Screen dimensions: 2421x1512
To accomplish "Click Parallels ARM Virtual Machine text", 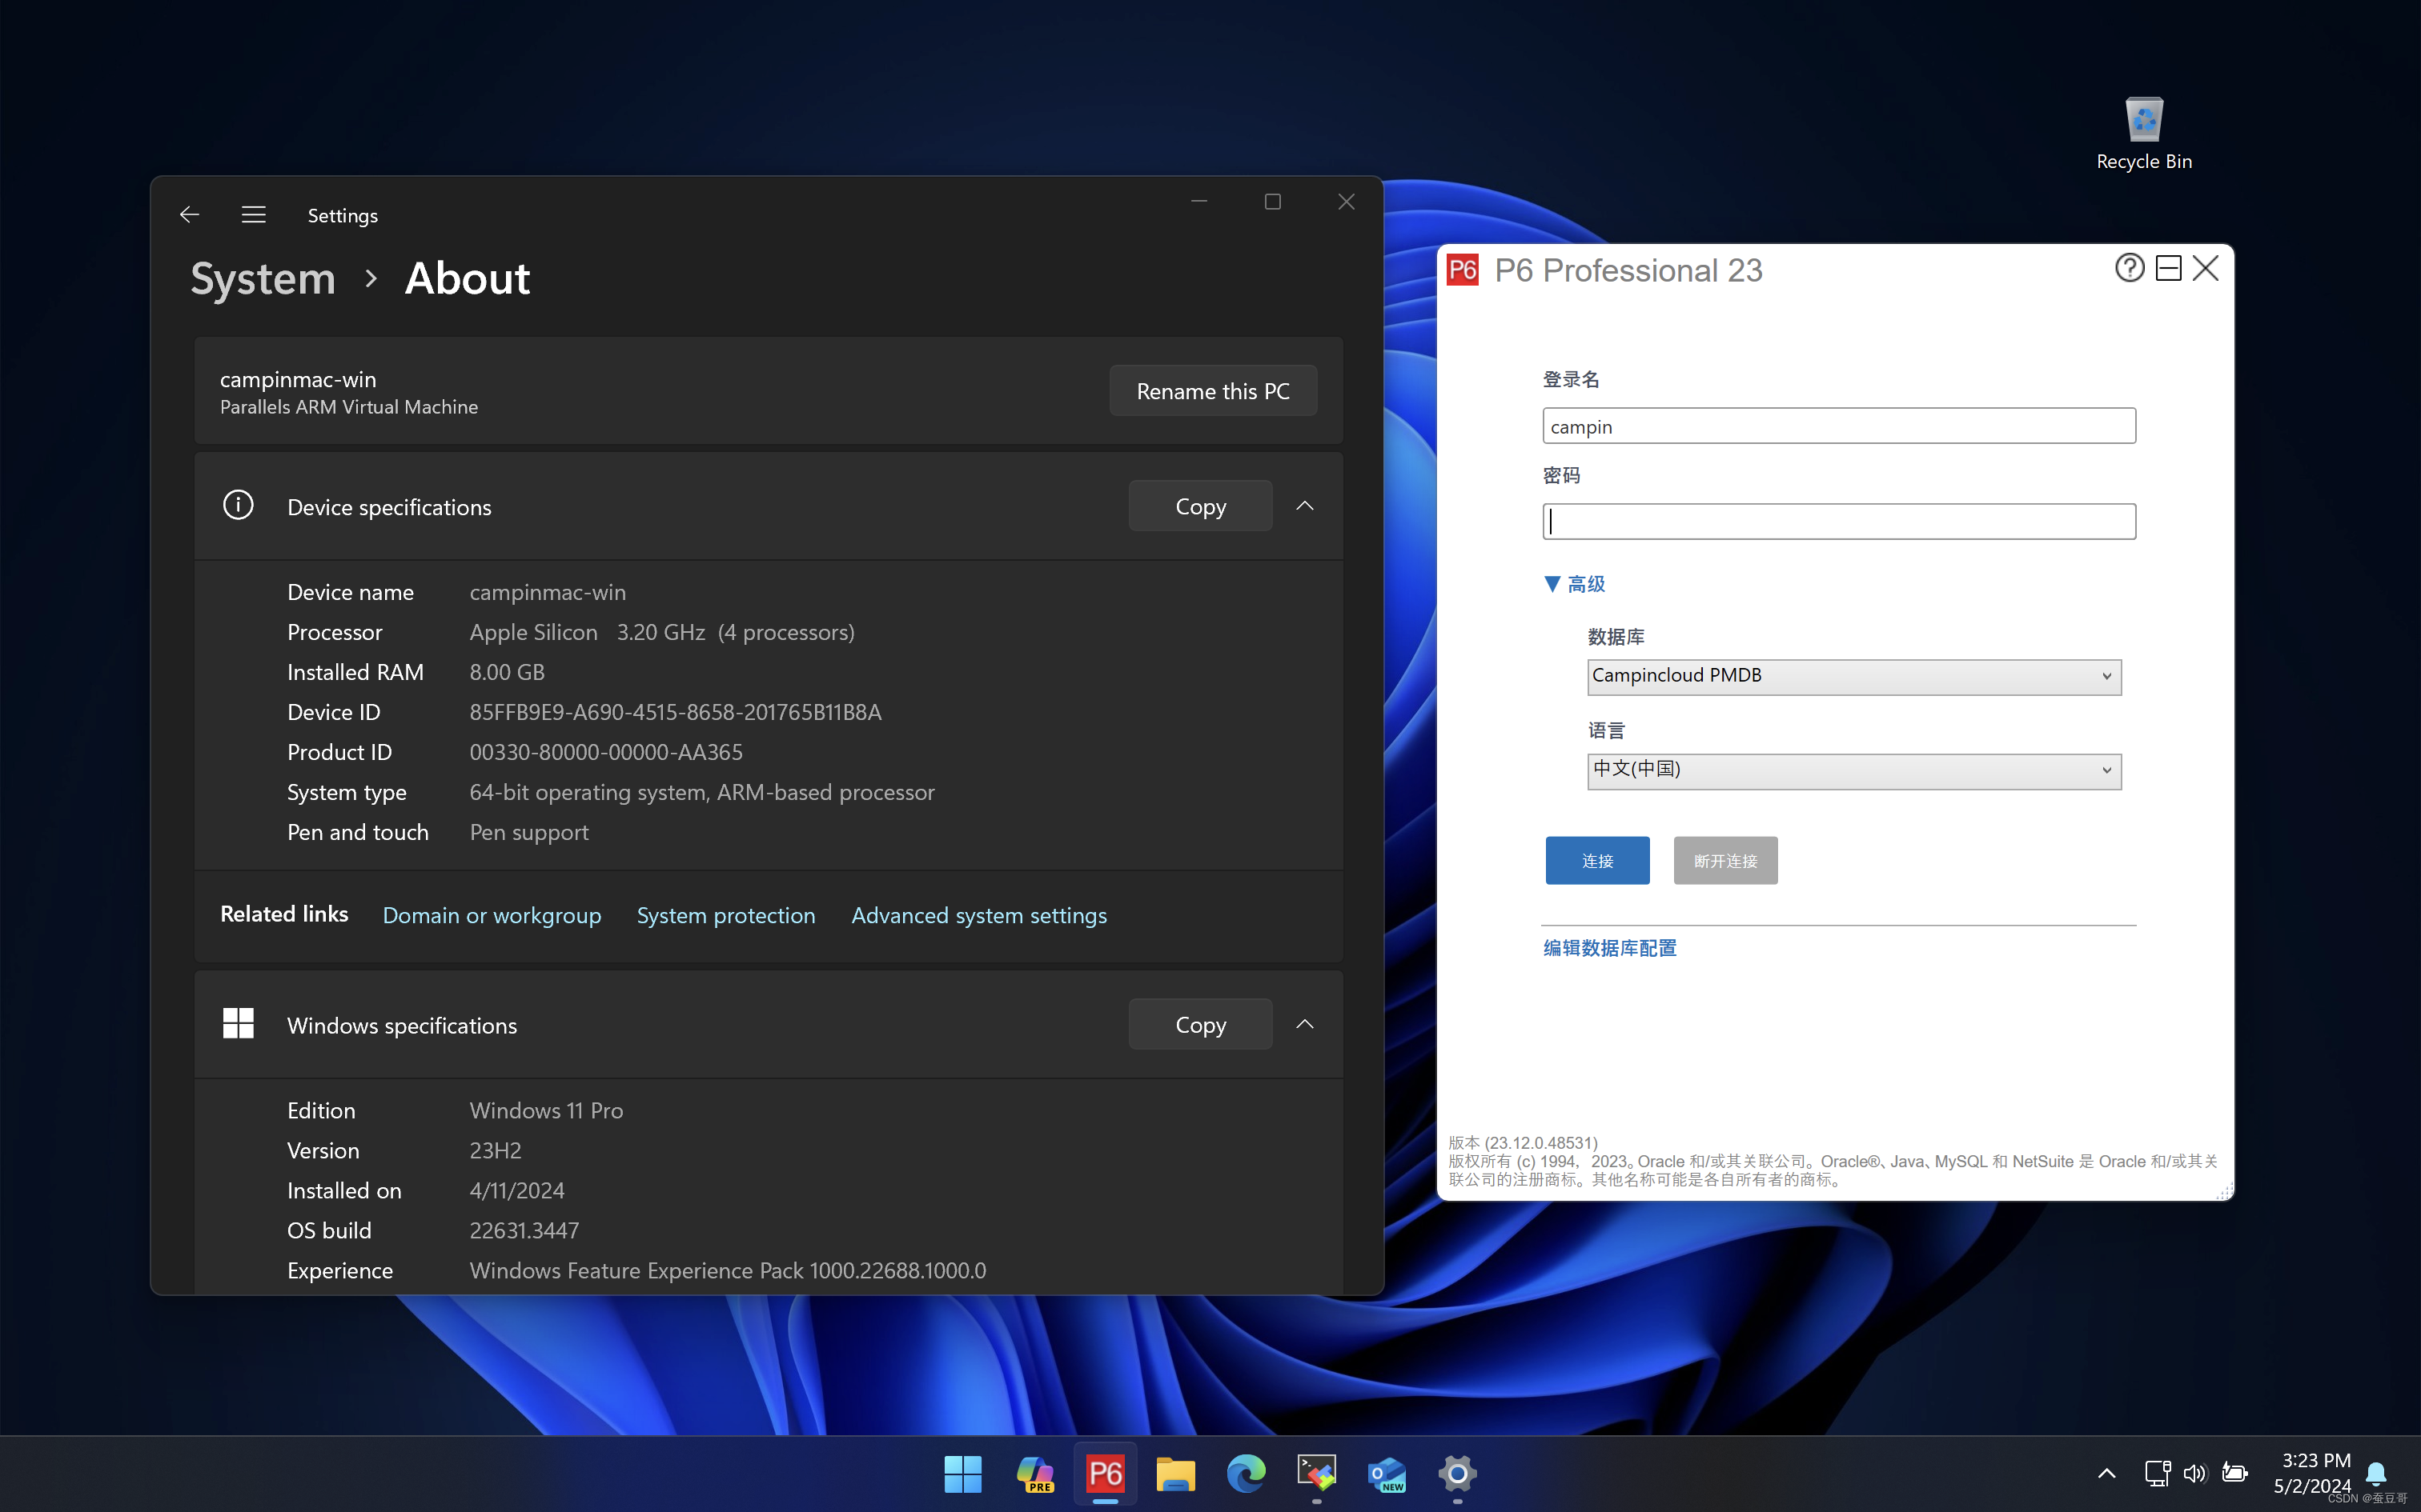I will [349, 407].
